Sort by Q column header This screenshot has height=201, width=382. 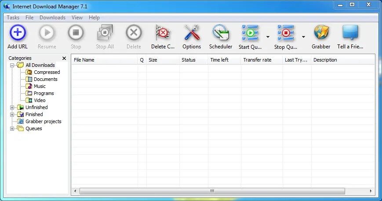[142, 60]
